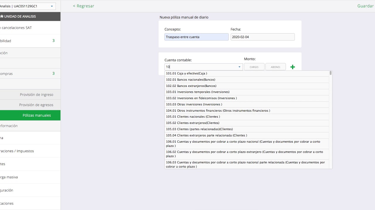
Task: Select 103.03 Otras inversiones option
Action: (247, 104)
